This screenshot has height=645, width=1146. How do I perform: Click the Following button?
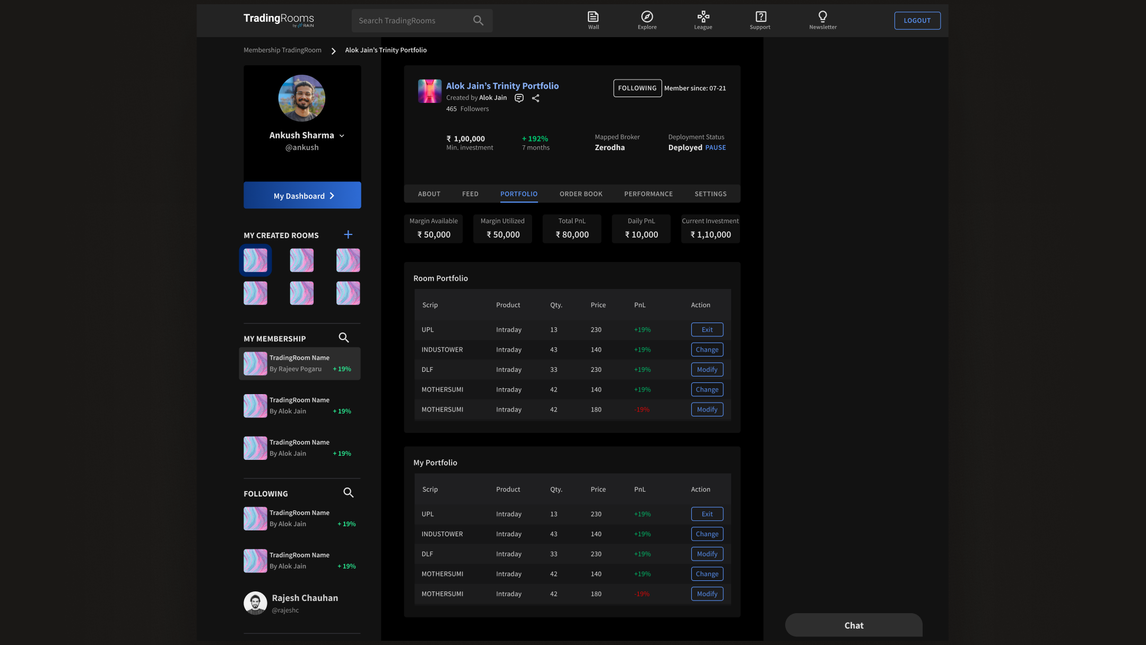point(637,88)
